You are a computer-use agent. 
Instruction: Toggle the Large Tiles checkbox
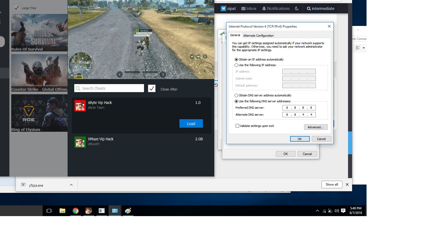tap(17, 8)
